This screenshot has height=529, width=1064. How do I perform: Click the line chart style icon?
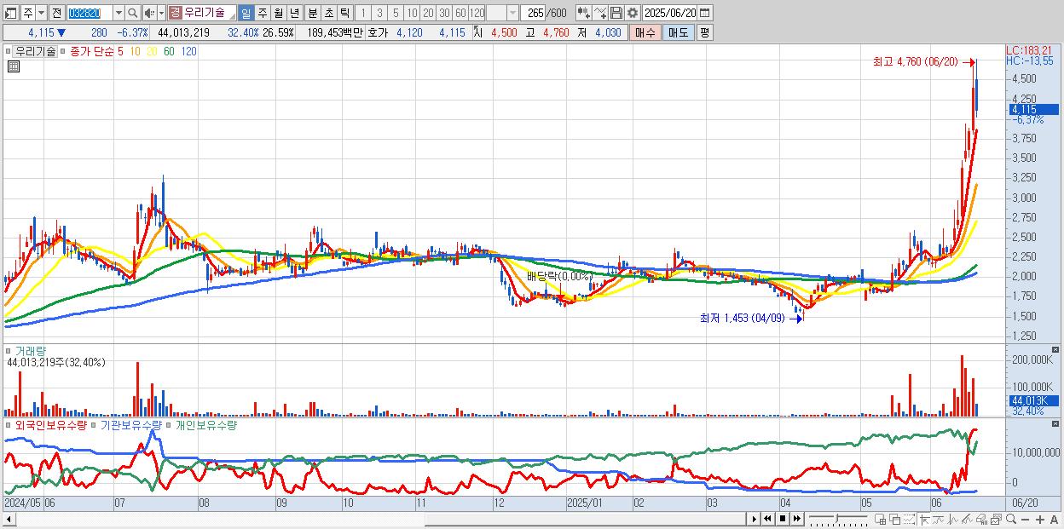pyautogui.click(x=939, y=520)
